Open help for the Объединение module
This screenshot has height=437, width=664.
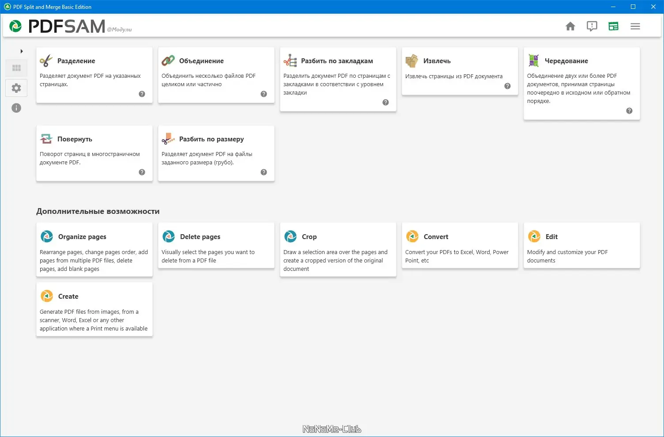pyautogui.click(x=264, y=94)
